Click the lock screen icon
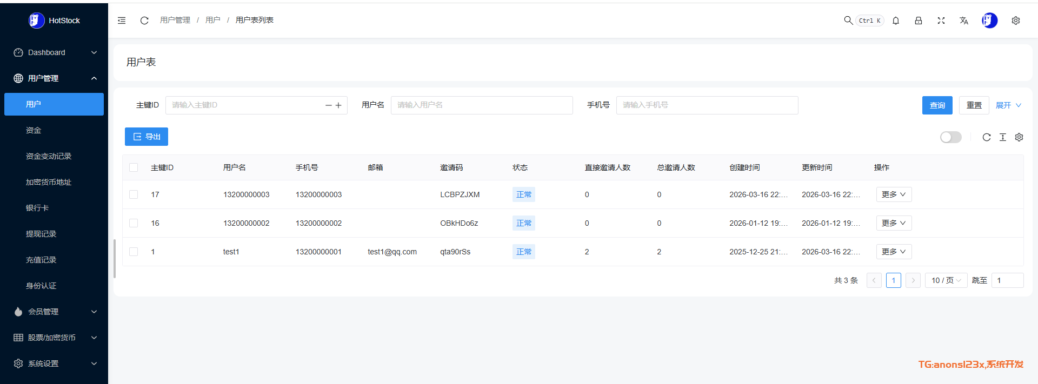 [x=919, y=21]
